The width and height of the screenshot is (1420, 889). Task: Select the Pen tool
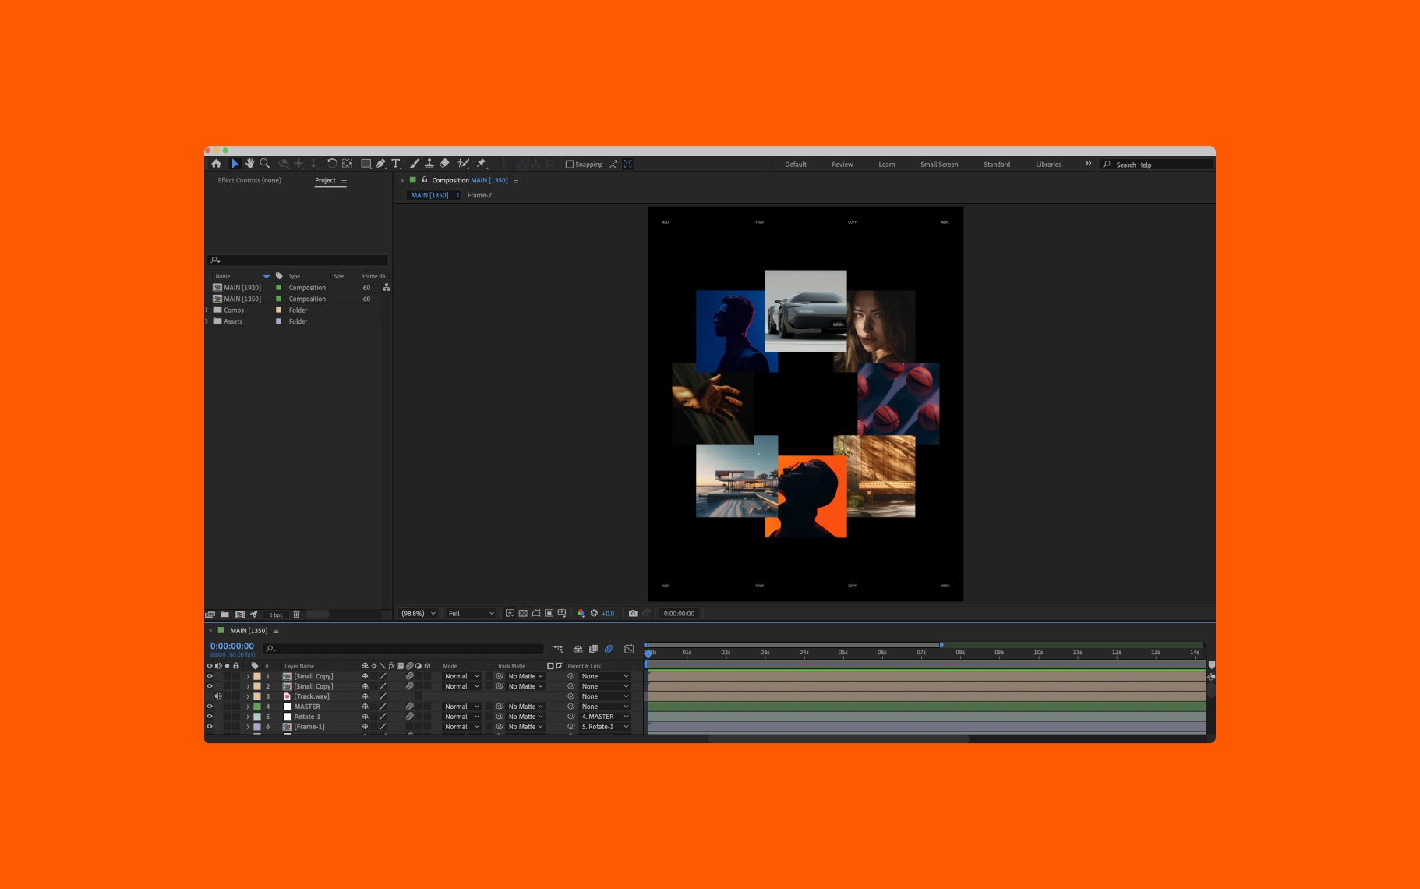(380, 164)
